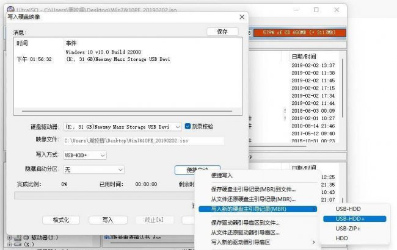The width and height of the screenshot is (397, 250).
Task: Click the 00:00:00 elapsed time value
Action: 146,184
